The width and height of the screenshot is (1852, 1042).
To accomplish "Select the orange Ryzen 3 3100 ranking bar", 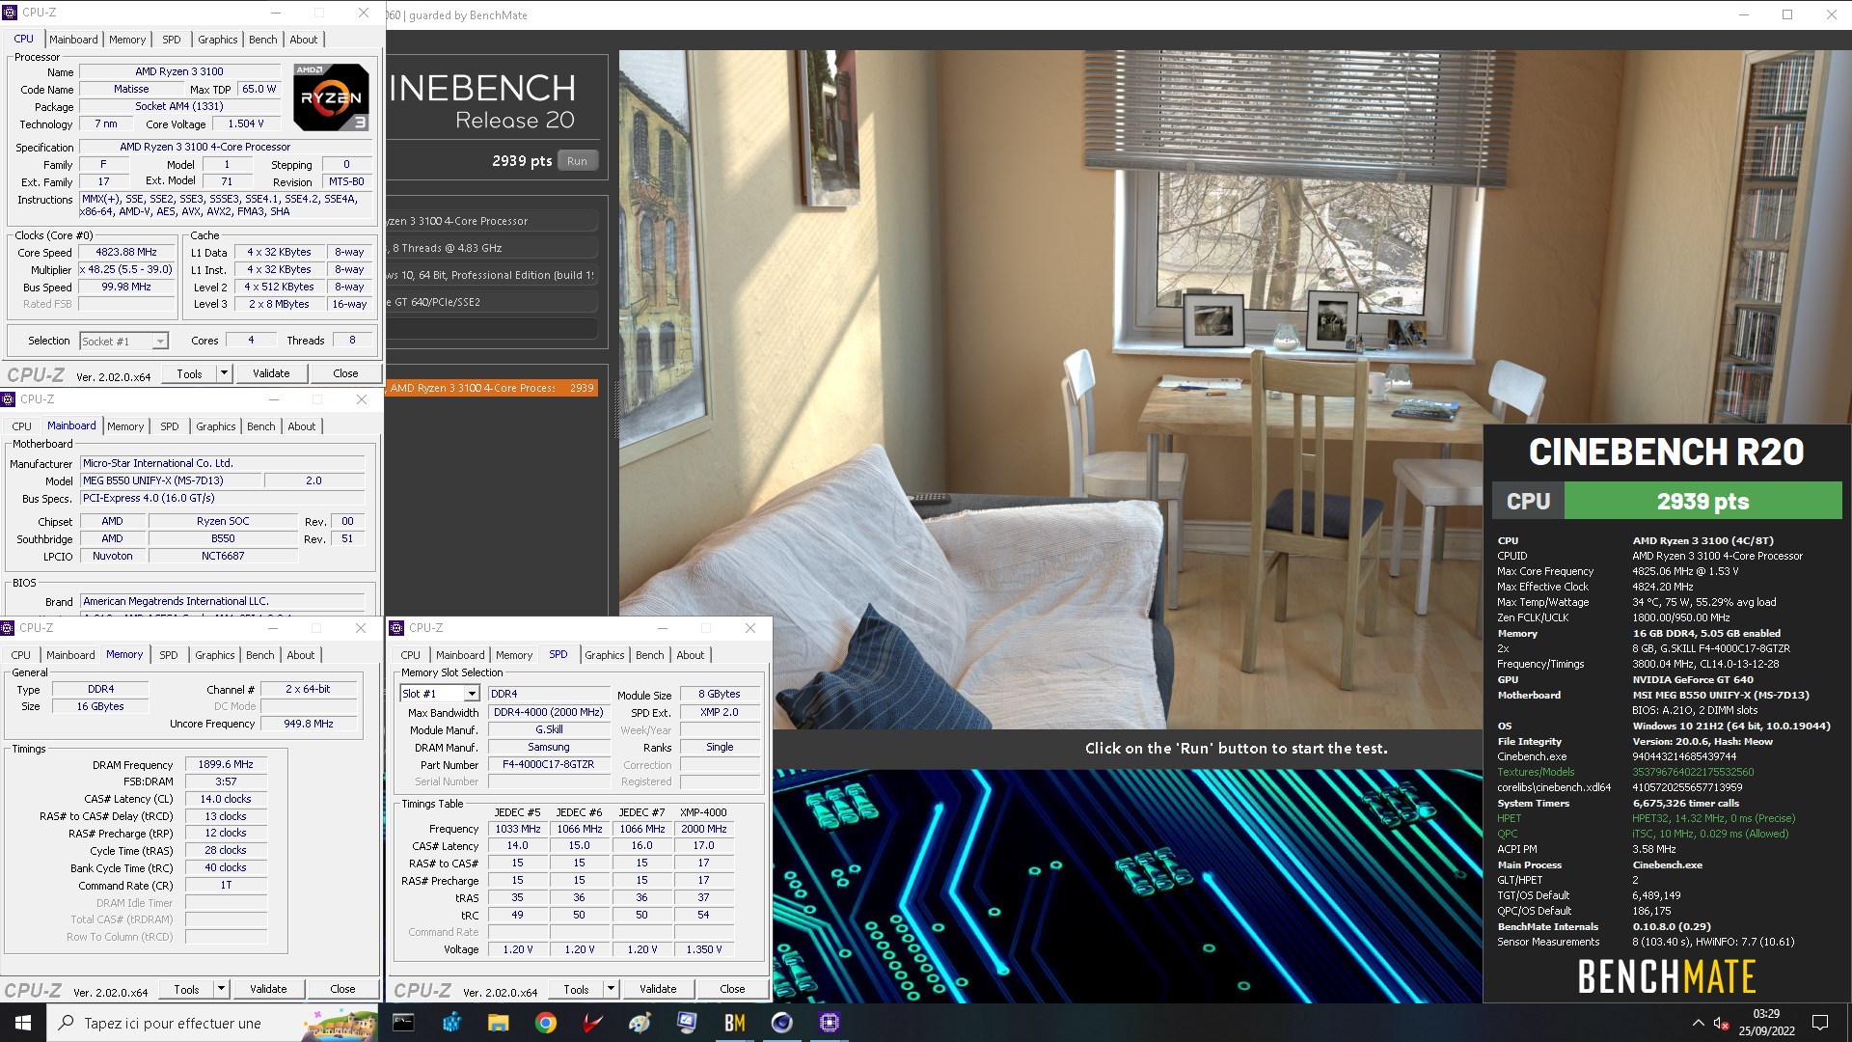I will (492, 388).
